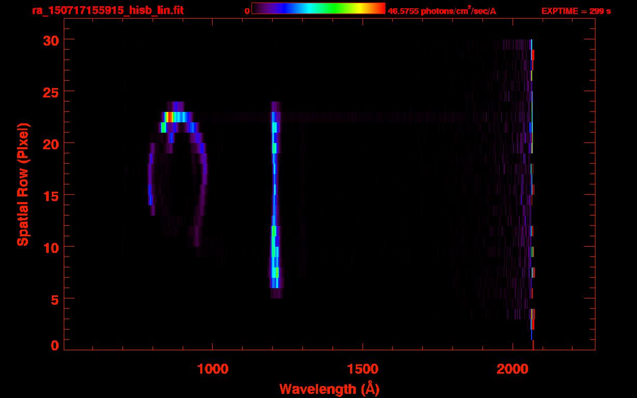Click the rainbow intensity color bar
Image resolution: width=637 pixels, height=398 pixels.
click(318, 8)
